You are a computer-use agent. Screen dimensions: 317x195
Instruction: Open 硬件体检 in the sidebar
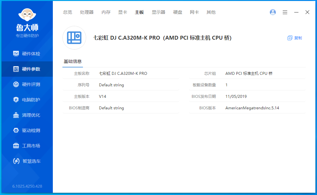tap(27, 54)
